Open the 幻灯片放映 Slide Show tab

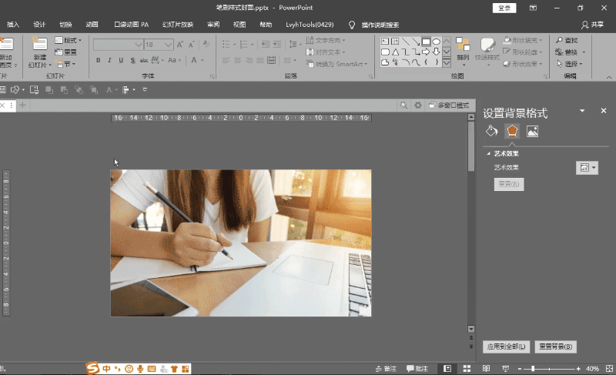point(178,25)
